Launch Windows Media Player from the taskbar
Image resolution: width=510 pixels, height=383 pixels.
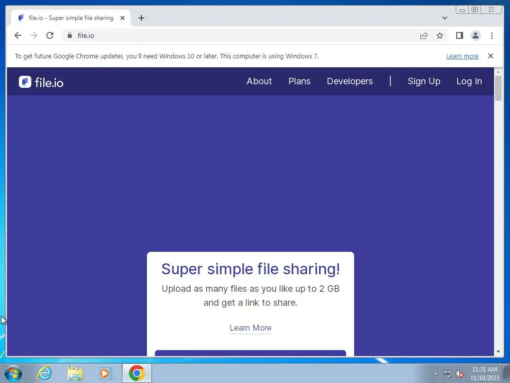(106, 373)
